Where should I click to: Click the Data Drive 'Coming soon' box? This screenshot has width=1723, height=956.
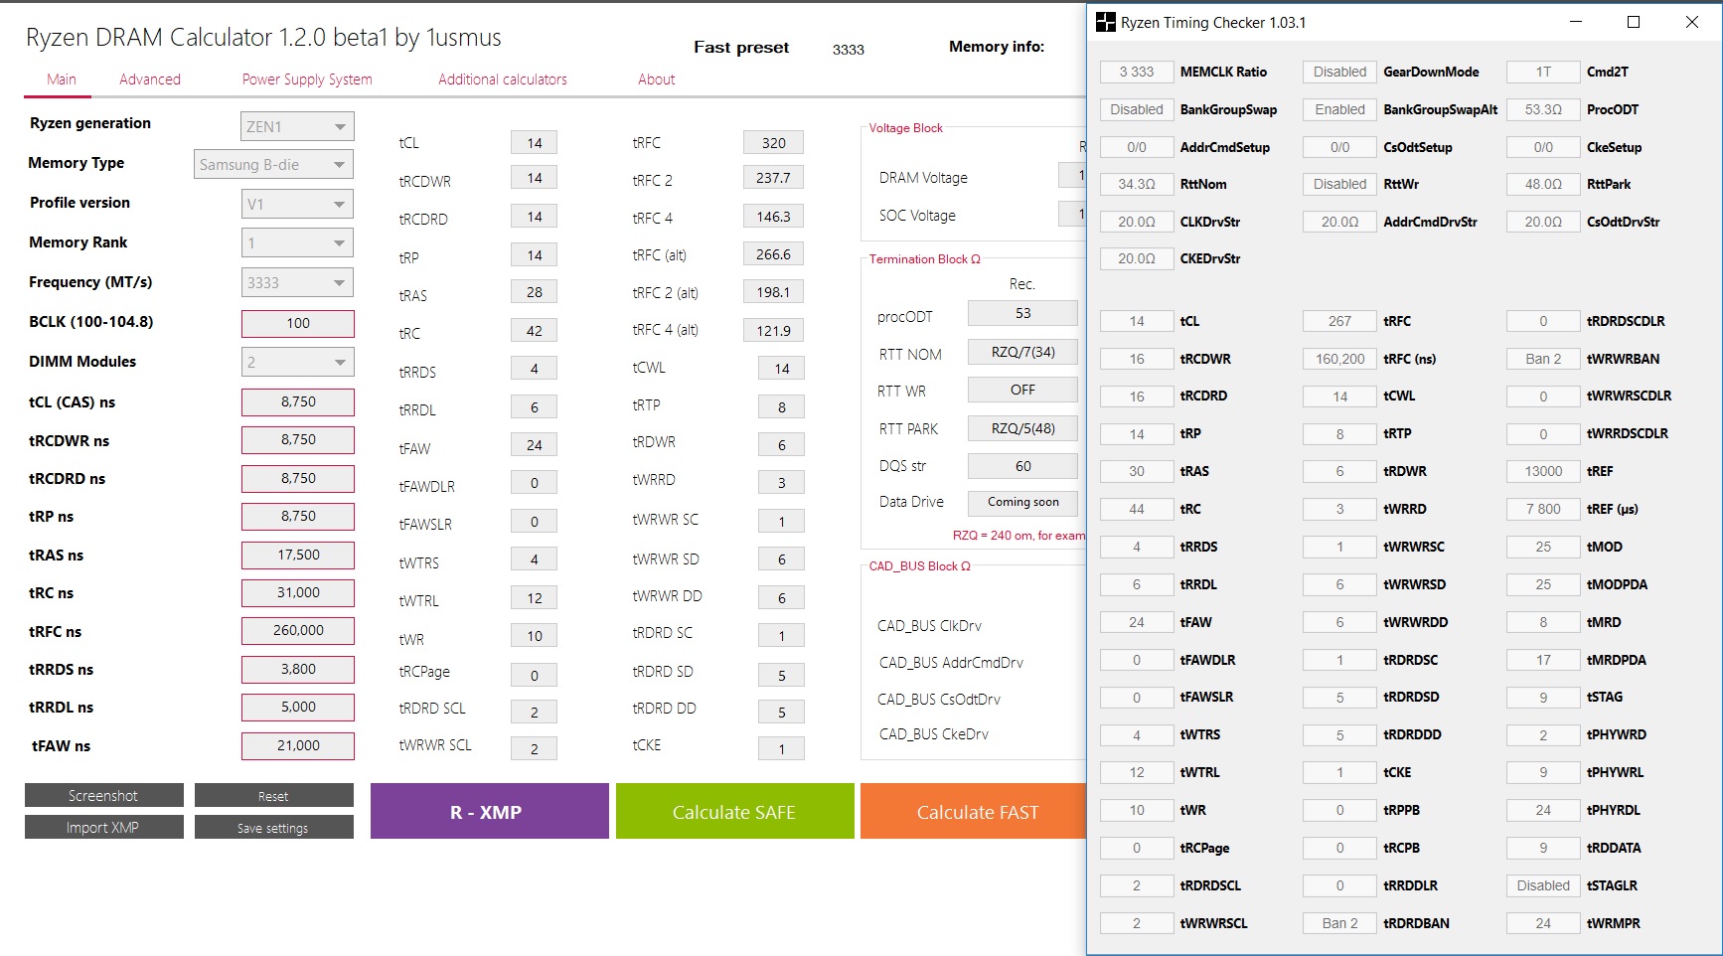(x=1022, y=502)
